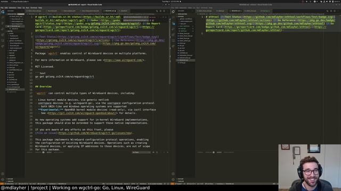Open clock in GNOME top bar

(x=172, y=1)
